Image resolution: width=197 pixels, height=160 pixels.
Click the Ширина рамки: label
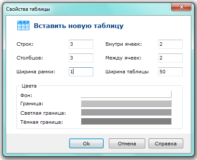click(x=36, y=72)
